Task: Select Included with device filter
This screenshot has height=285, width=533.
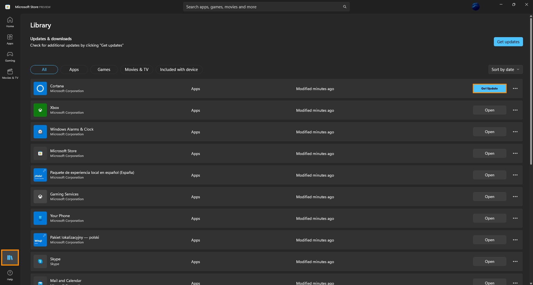Action: coord(179,70)
